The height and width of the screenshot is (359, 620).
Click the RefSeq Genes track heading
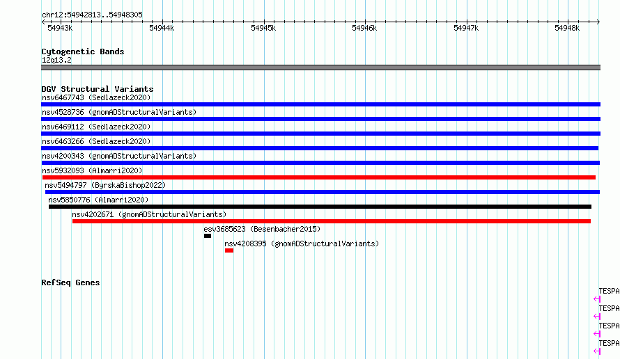coord(70,282)
